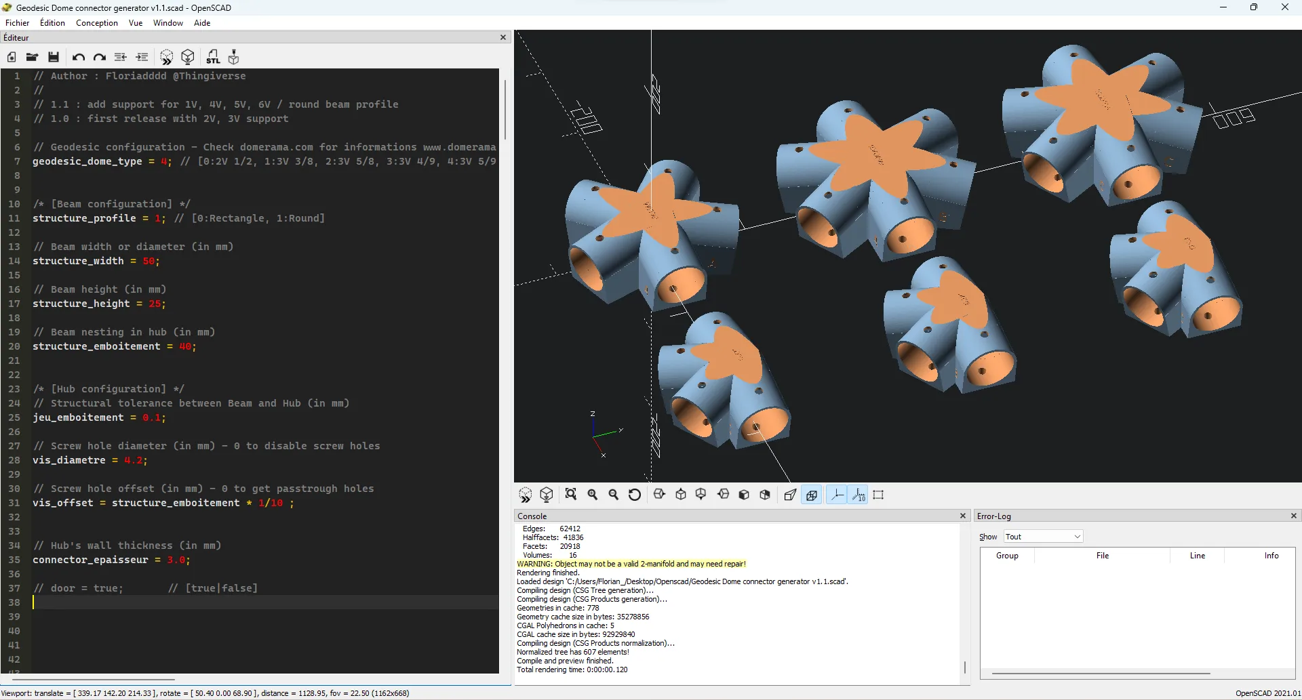1302x700 pixels.
Task: Reset the 3D view with the circular arrow
Action: (635, 495)
